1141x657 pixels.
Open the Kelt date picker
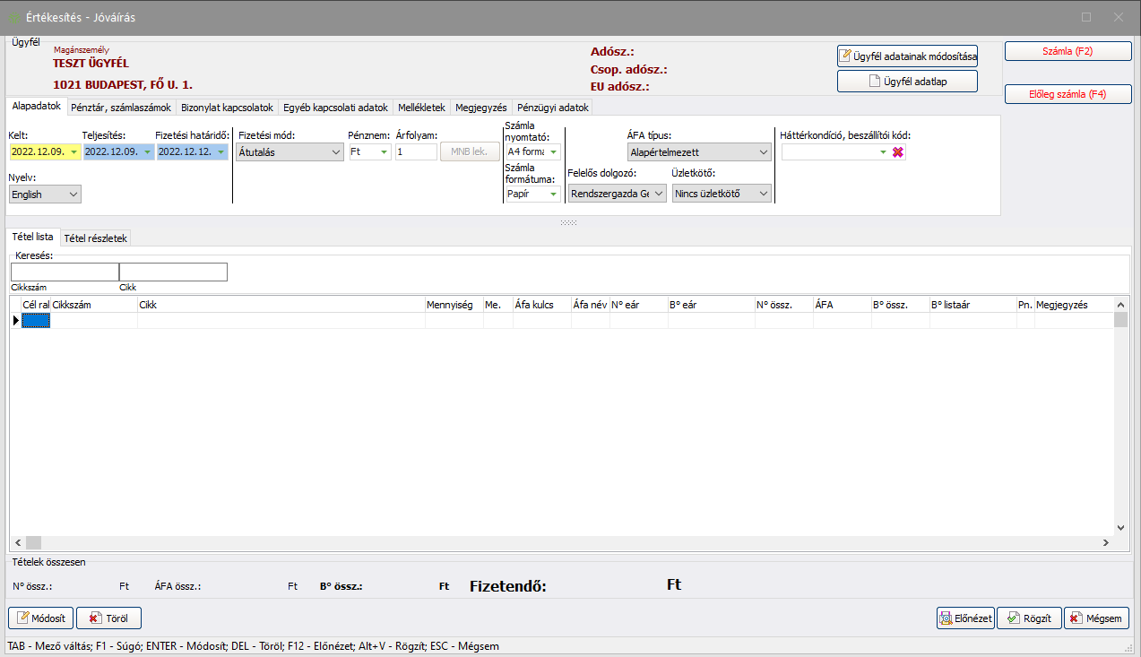click(x=73, y=152)
